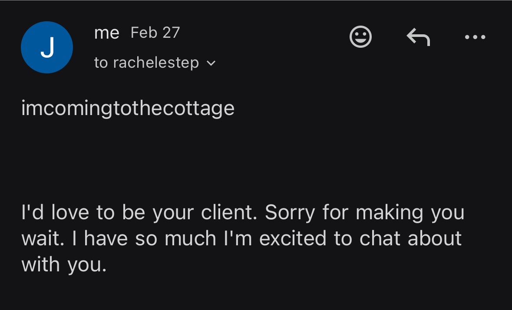
Task: Click the "imcomingtothecottage" line
Action: 128,108
